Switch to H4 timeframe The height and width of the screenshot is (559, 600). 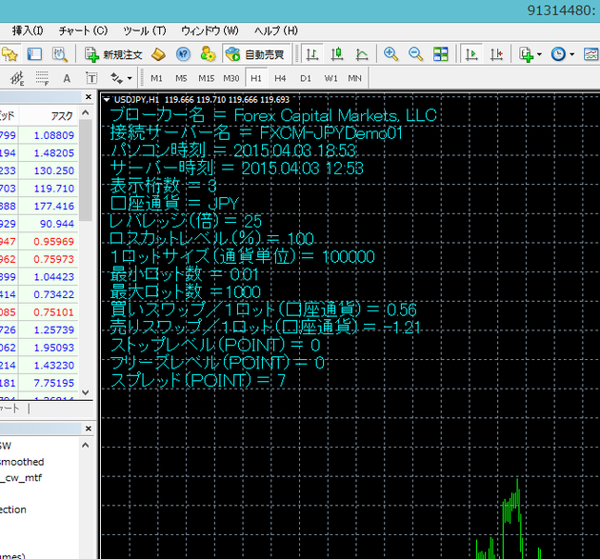pyautogui.click(x=280, y=78)
